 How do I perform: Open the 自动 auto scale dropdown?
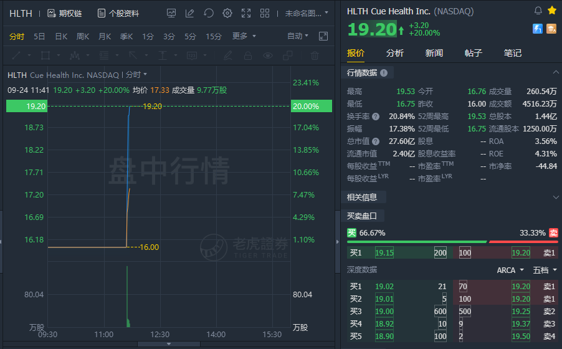pyautogui.click(x=297, y=36)
